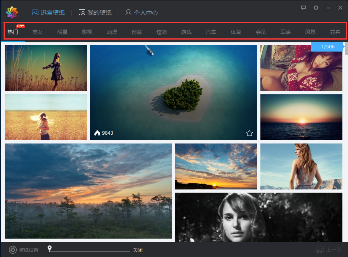Click the 壁纸设置 gear icon

point(13,250)
